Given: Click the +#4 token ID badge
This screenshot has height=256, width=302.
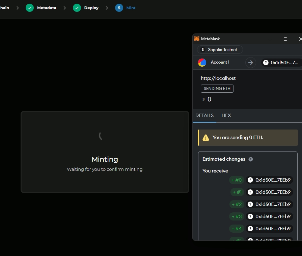Looking at the screenshot, I should [237, 229].
